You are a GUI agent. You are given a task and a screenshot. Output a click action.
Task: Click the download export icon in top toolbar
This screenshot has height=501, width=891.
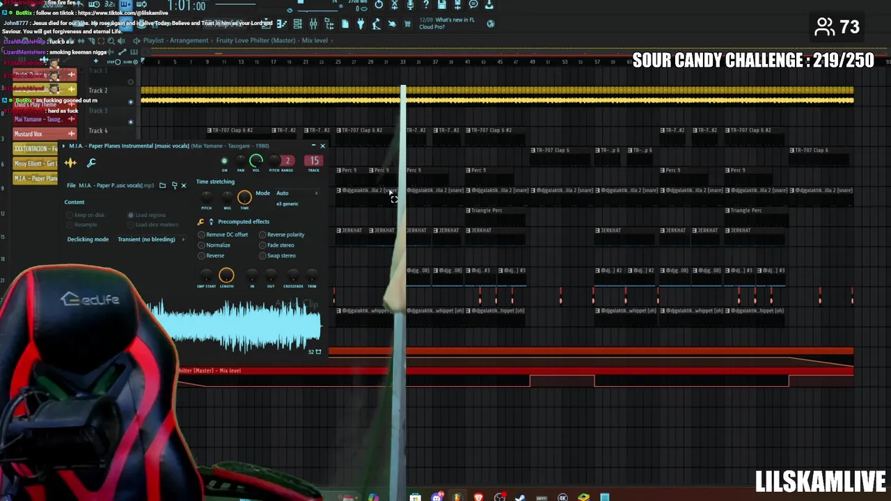coord(489,5)
